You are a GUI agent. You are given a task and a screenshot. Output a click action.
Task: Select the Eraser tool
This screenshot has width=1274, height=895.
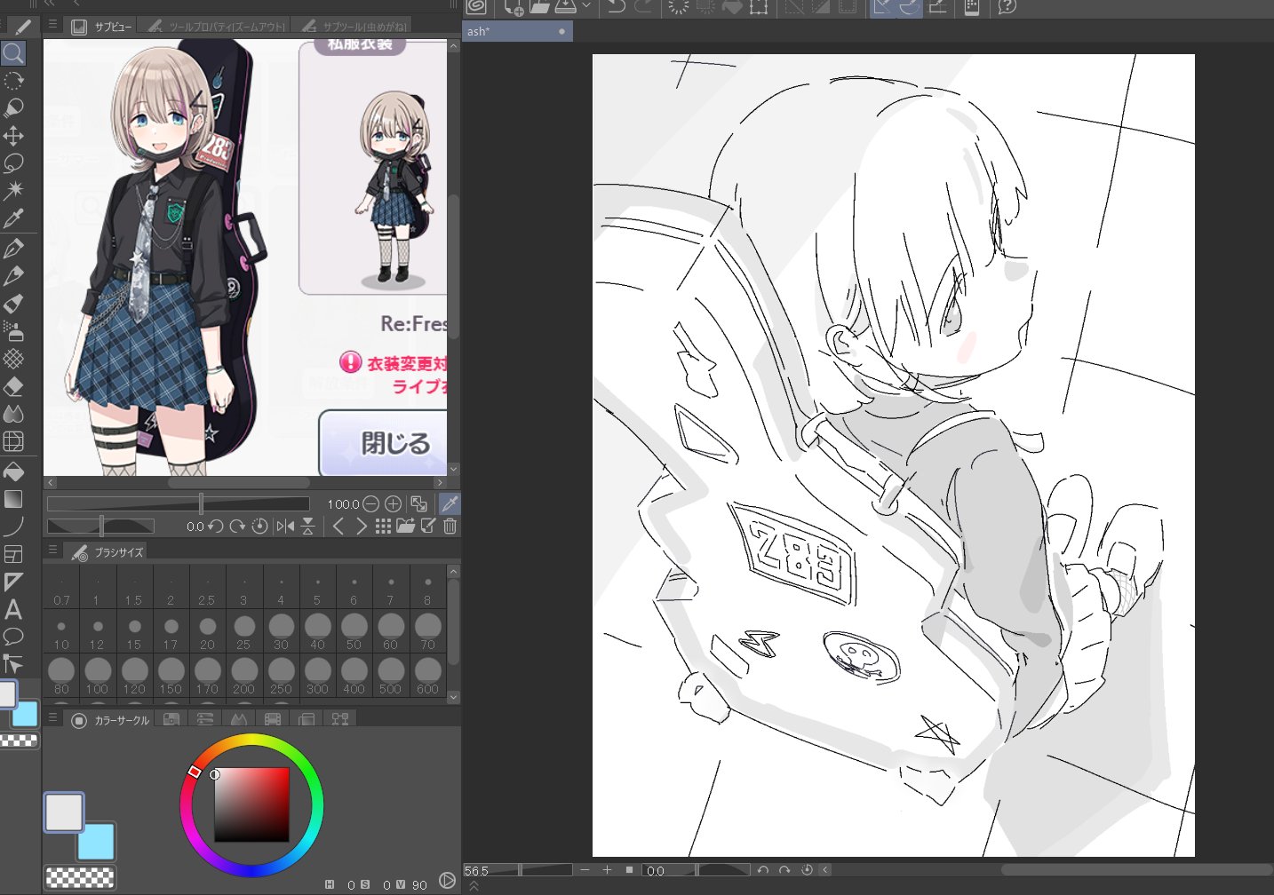point(13,386)
